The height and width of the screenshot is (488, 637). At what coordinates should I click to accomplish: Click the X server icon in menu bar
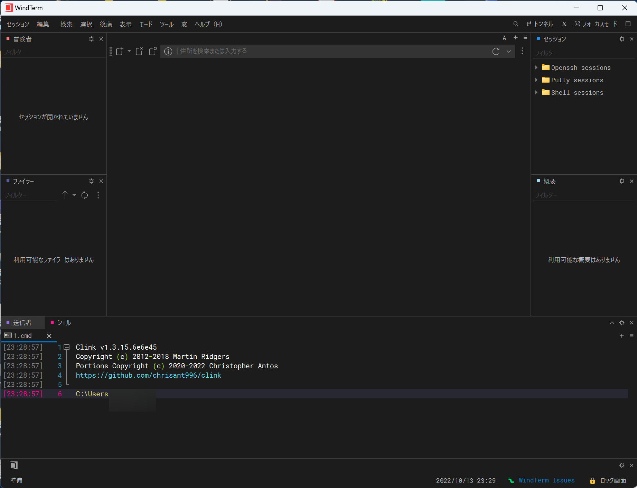coord(564,24)
